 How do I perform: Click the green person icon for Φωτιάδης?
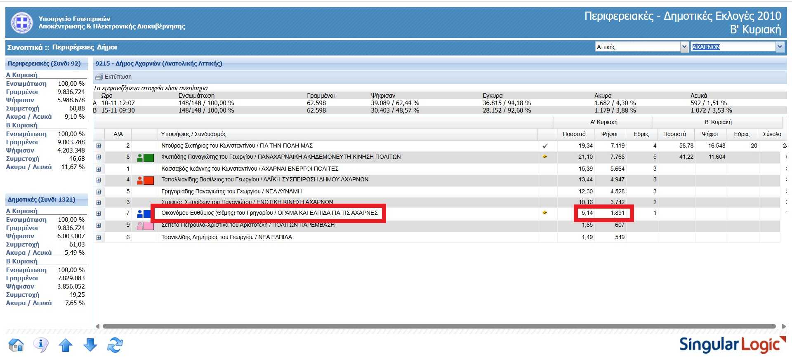(x=140, y=157)
